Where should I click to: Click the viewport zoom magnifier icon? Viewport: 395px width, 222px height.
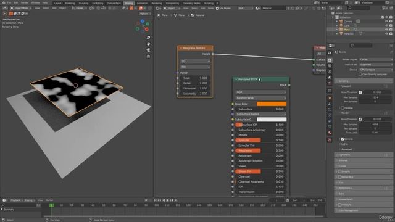click(x=148, y=38)
